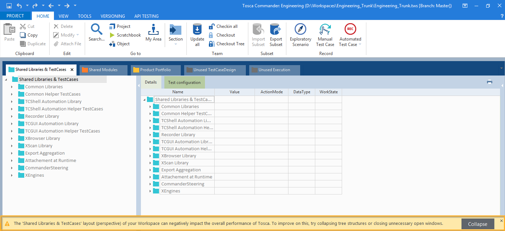Switch to the API TESTING ribbon tab
The width and height of the screenshot is (505, 231).
click(x=146, y=16)
